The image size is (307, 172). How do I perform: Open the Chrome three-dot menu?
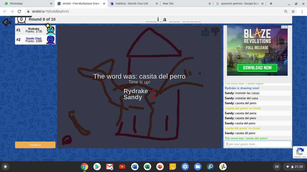(302, 11)
